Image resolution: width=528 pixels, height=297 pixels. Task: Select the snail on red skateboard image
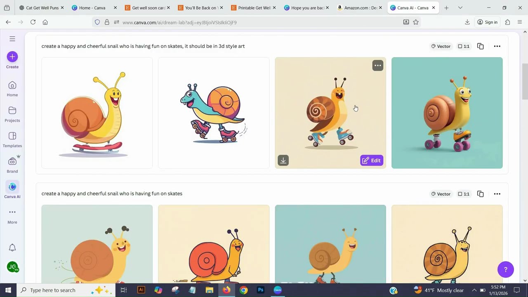click(97, 113)
